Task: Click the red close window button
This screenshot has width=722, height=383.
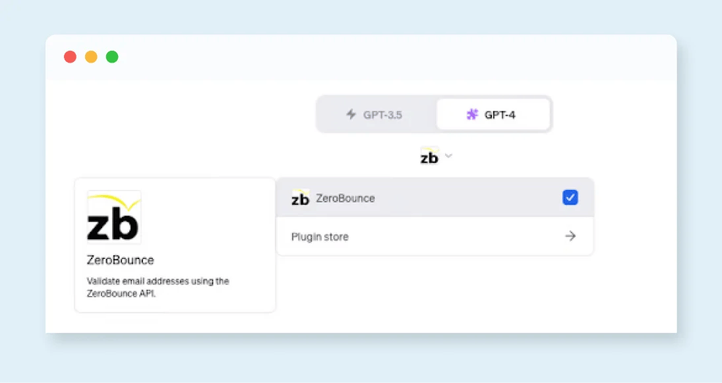Action: click(70, 57)
